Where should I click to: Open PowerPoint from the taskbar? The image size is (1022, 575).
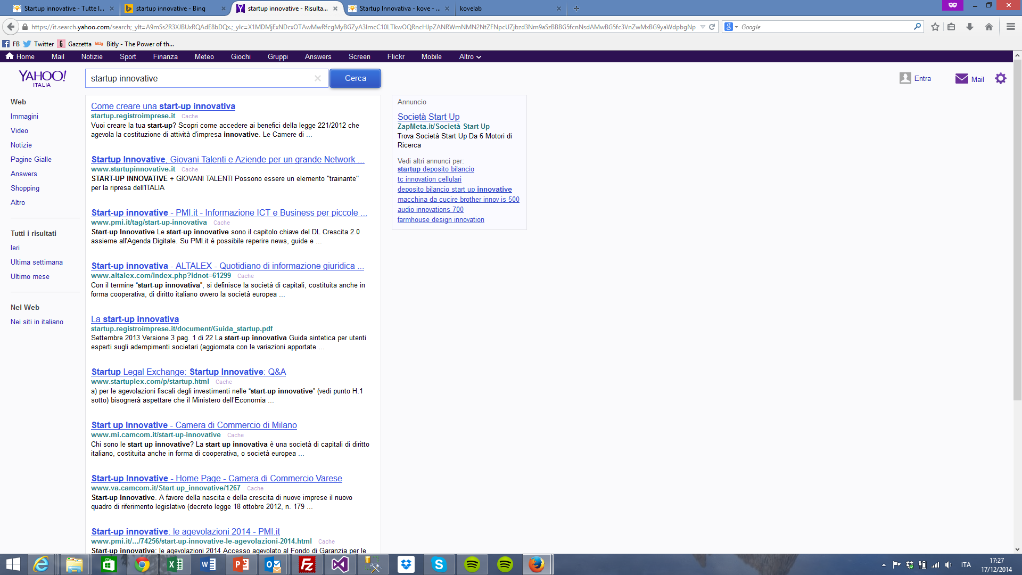(241, 564)
